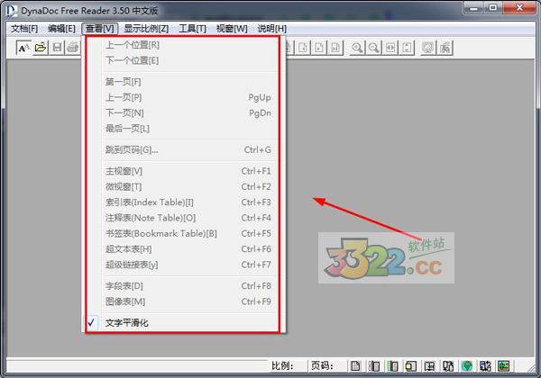
Task: Click the printer toolbar icon
Action: coord(73,48)
